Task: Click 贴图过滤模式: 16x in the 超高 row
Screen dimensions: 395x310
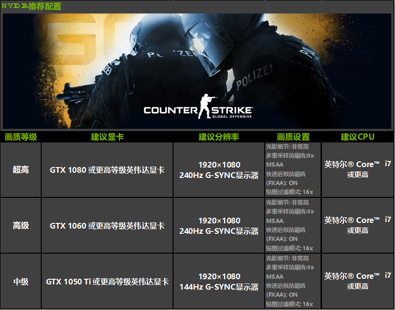Action: [x=289, y=192]
